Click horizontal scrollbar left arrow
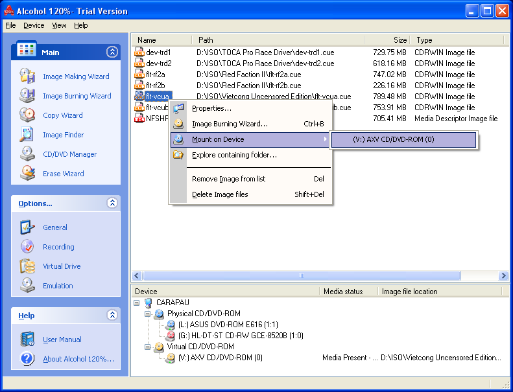Viewport: 513px width, 392px height. (x=137, y=276)
